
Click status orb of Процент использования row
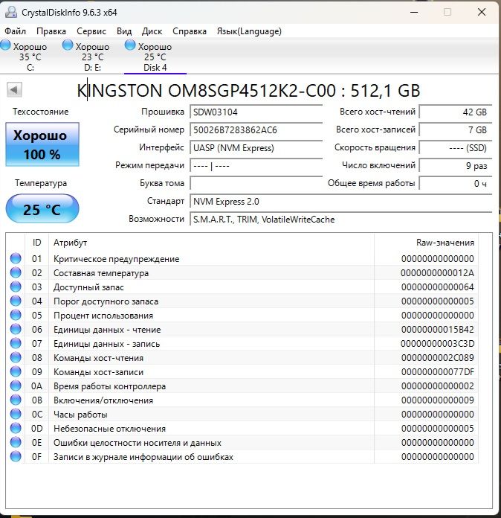pos(16,315)
